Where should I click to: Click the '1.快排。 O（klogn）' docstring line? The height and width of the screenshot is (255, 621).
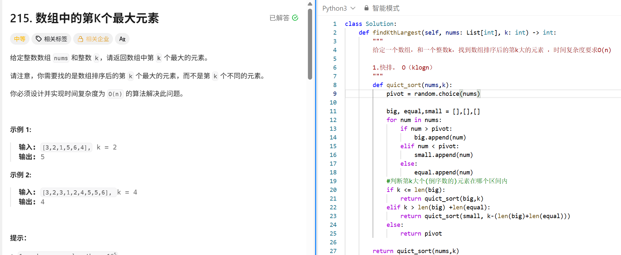click(403, 68)
